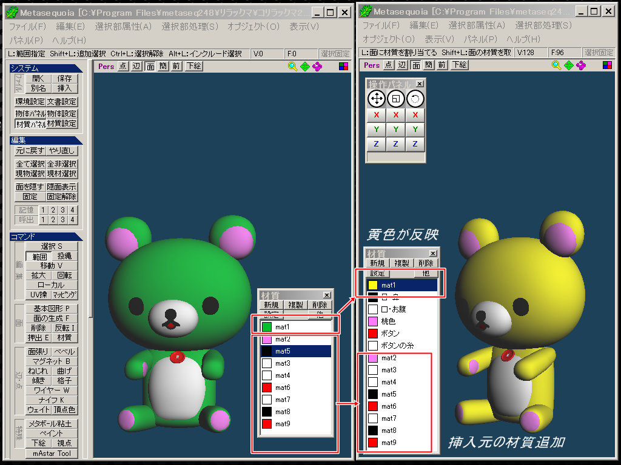The width and height of the screenshot is (621, 465).
Task: Click 削除 in the right 材質 panel
Action: pos(426,263)
